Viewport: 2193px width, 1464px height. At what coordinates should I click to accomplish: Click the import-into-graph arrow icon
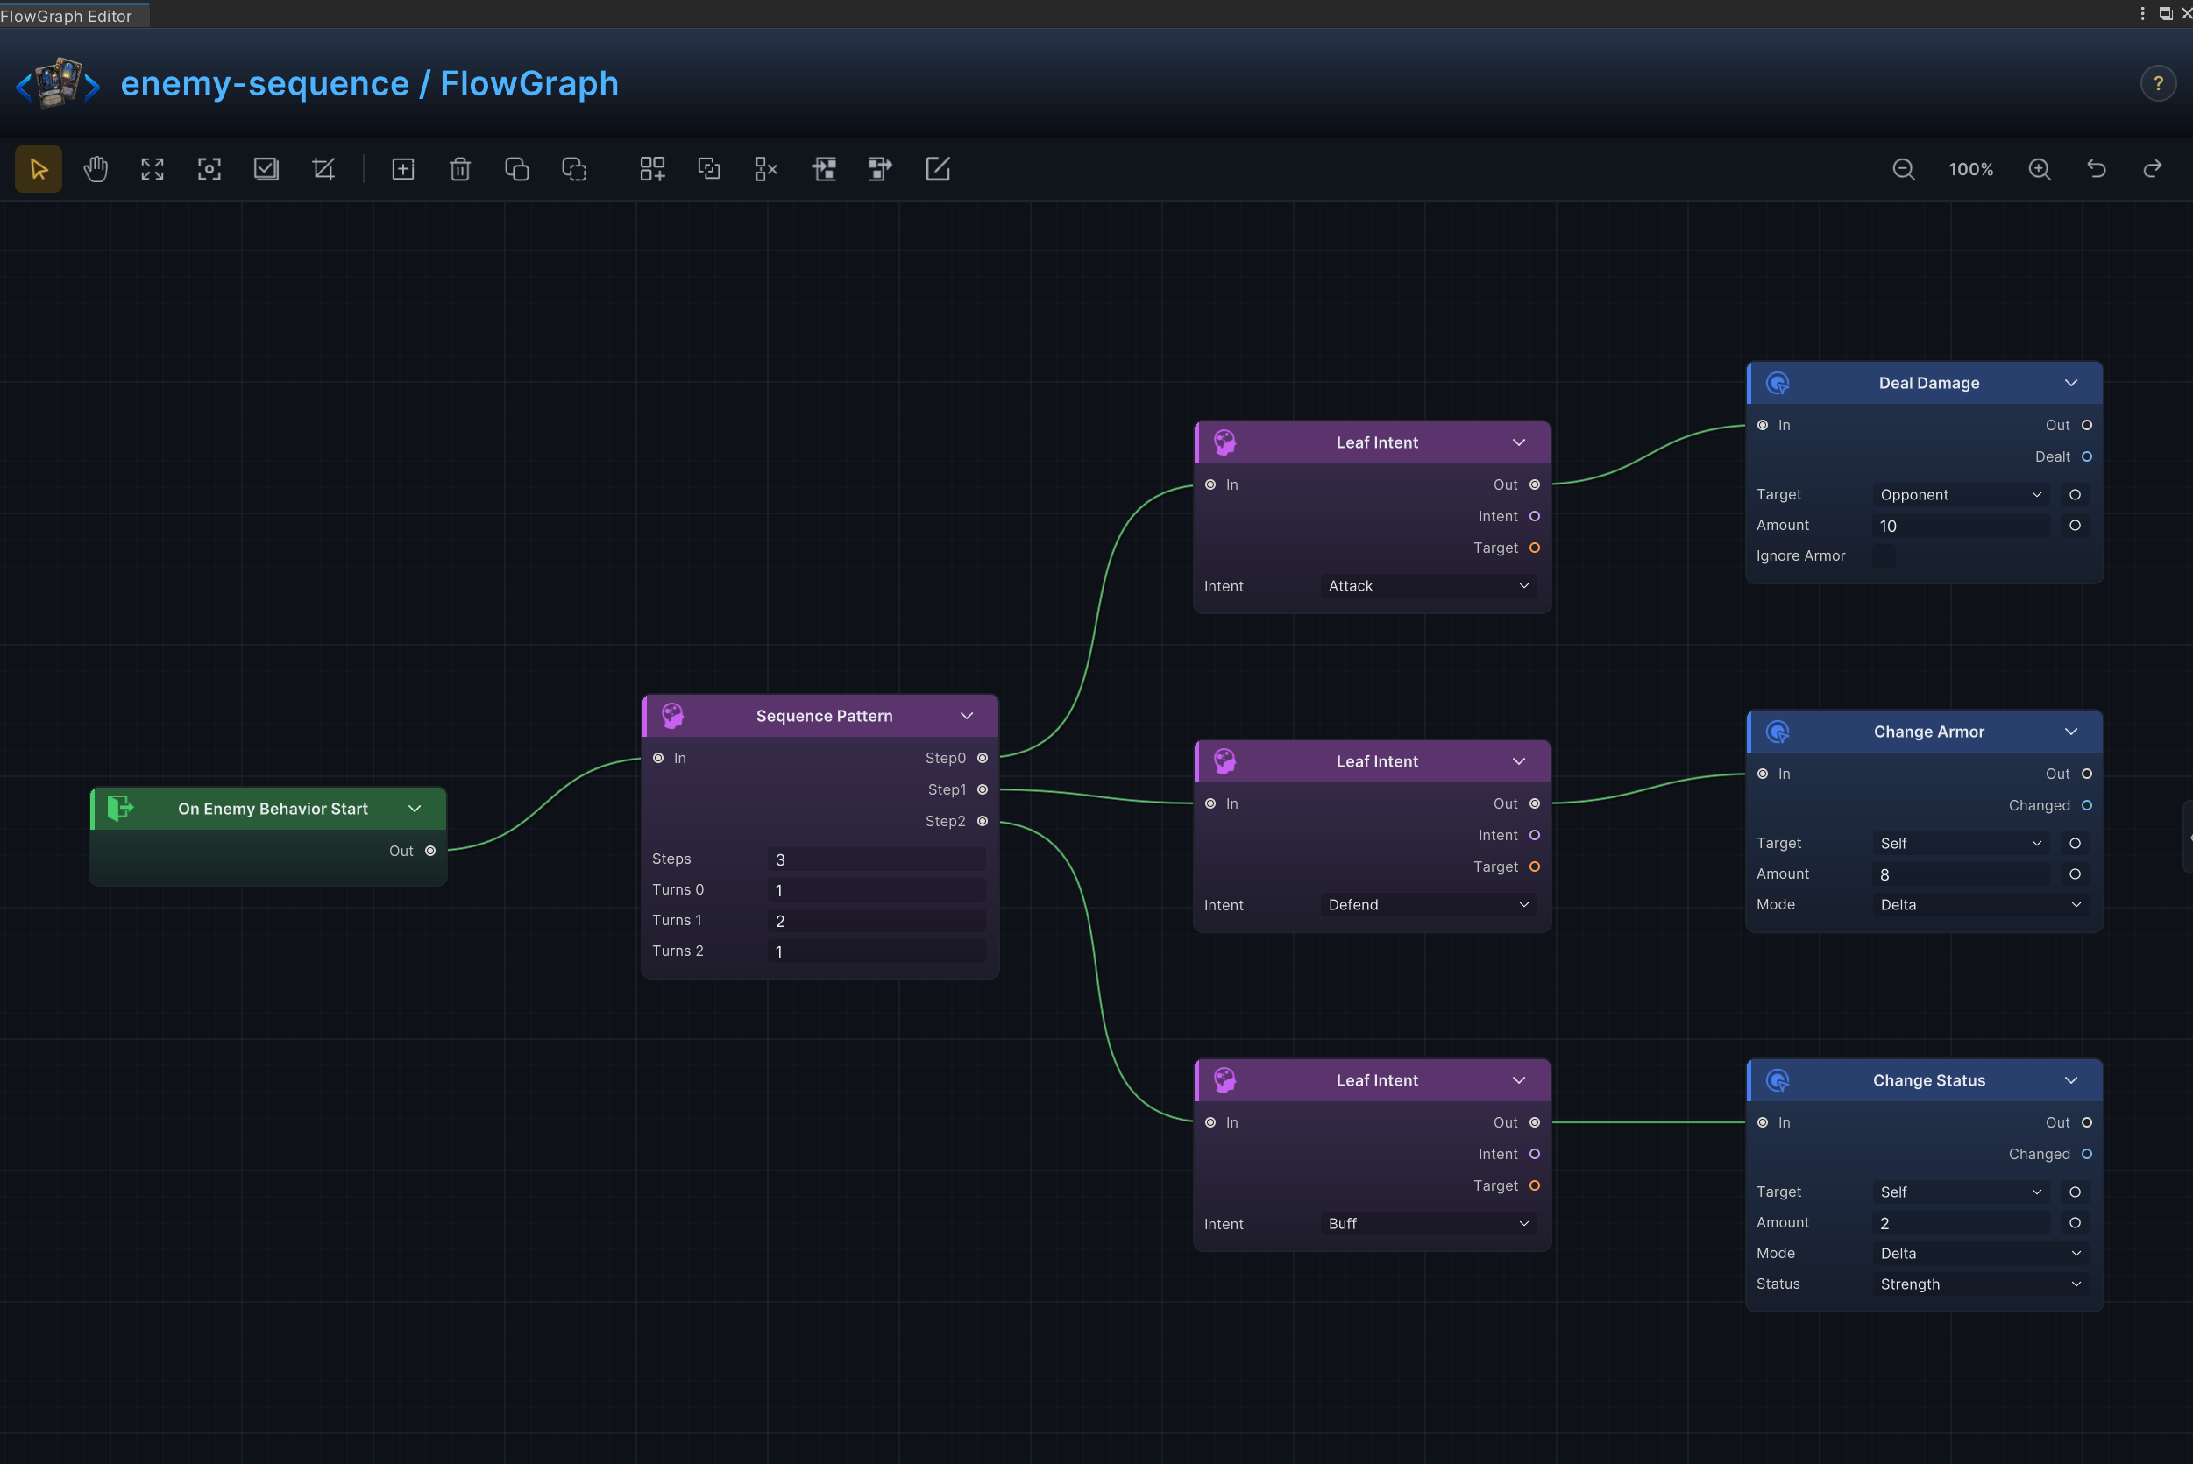tap(823, 169)
